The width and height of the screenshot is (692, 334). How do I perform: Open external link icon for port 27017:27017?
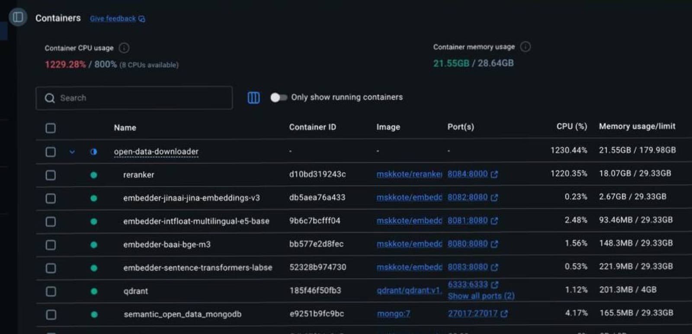[504, 314]
